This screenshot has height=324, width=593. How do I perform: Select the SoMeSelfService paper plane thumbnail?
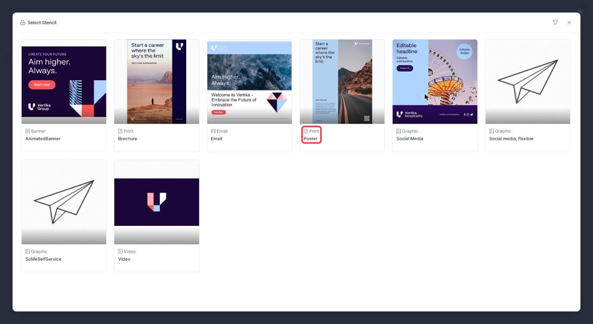tap(64, 202)
